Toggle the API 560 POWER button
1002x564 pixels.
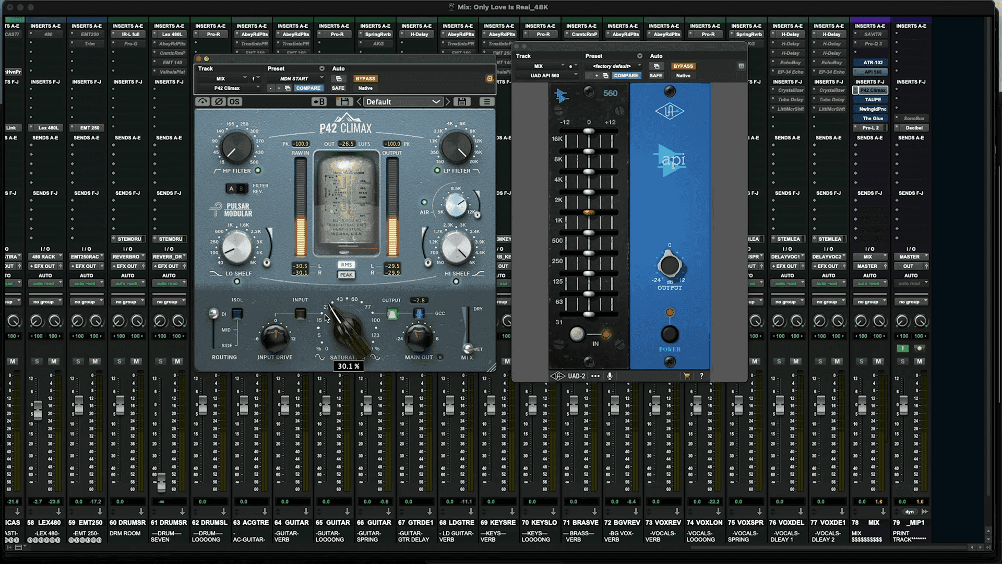click(x=670, y=334)
